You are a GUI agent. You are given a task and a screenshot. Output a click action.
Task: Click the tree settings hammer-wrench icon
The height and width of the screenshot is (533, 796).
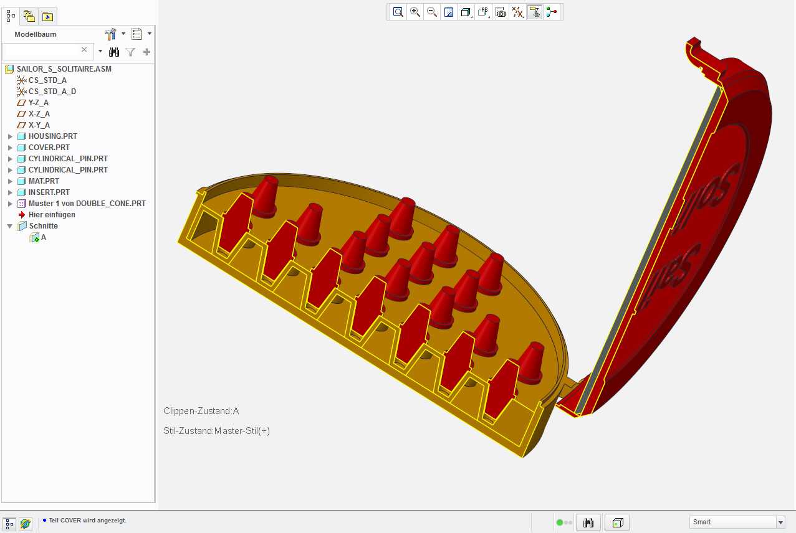(111, 34)
